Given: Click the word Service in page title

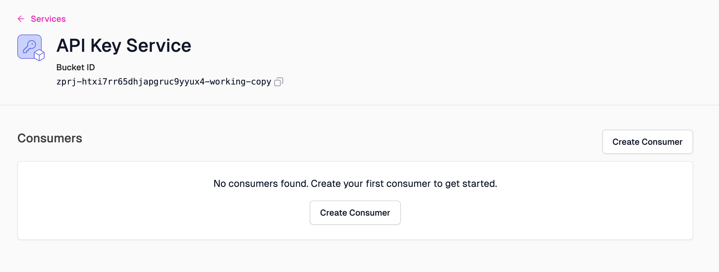Looking at the screenshot, I should [159, 46].
